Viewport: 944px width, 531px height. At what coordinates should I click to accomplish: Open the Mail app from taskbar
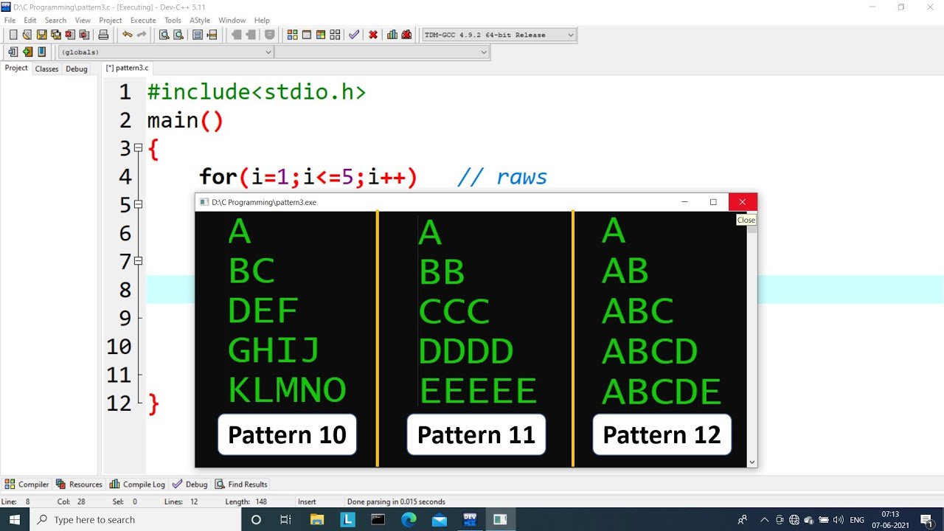[x=440, y=519]
